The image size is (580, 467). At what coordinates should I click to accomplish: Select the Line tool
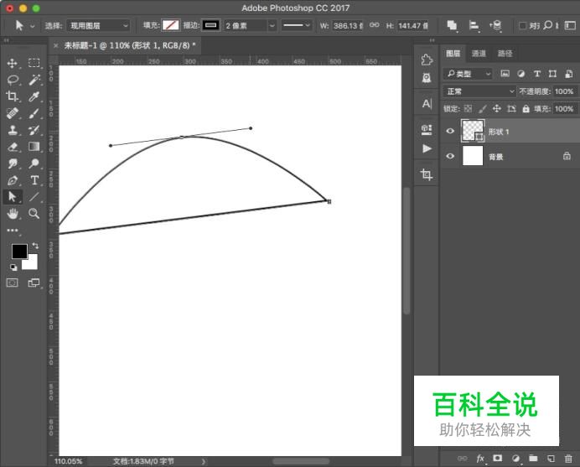click(x=34, y=196)
